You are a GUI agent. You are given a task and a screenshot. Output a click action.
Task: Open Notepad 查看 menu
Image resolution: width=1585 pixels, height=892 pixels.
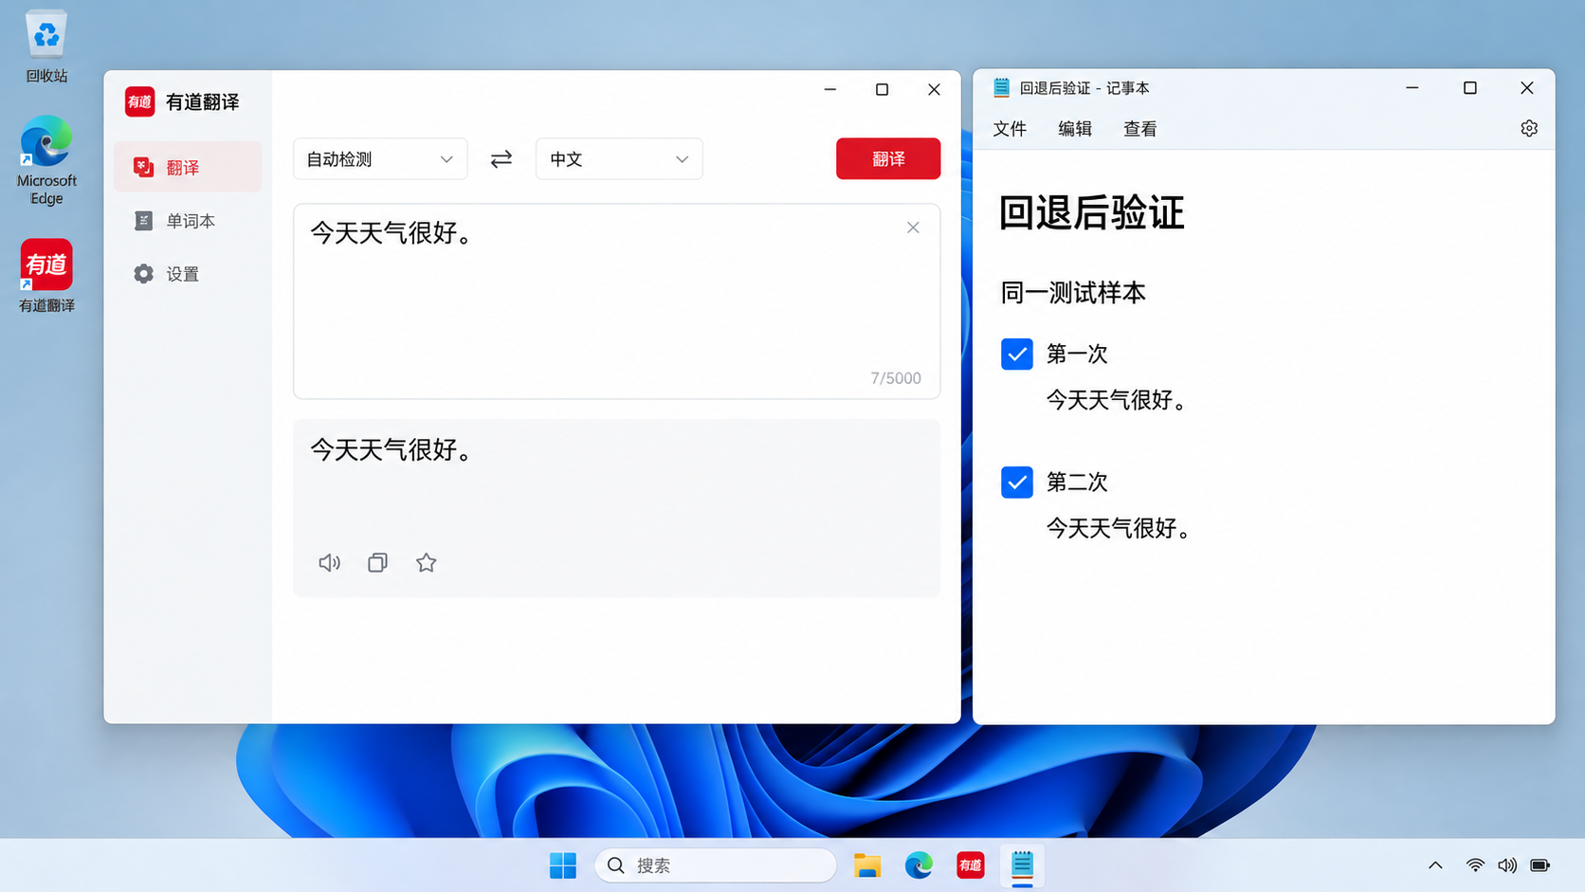pos(1140,129)
